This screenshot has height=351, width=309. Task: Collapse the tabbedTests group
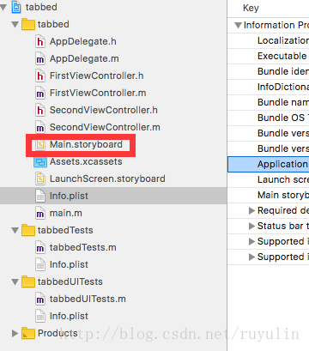[x=15, y=231]
